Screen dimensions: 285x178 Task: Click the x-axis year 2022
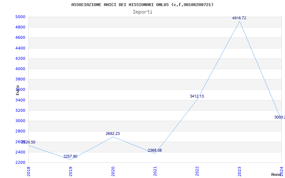tap(197, 172)
